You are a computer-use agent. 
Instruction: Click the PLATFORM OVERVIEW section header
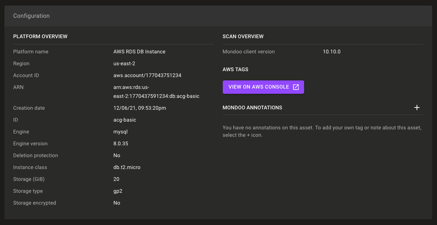pyautogui.click(x=40, y=36)
